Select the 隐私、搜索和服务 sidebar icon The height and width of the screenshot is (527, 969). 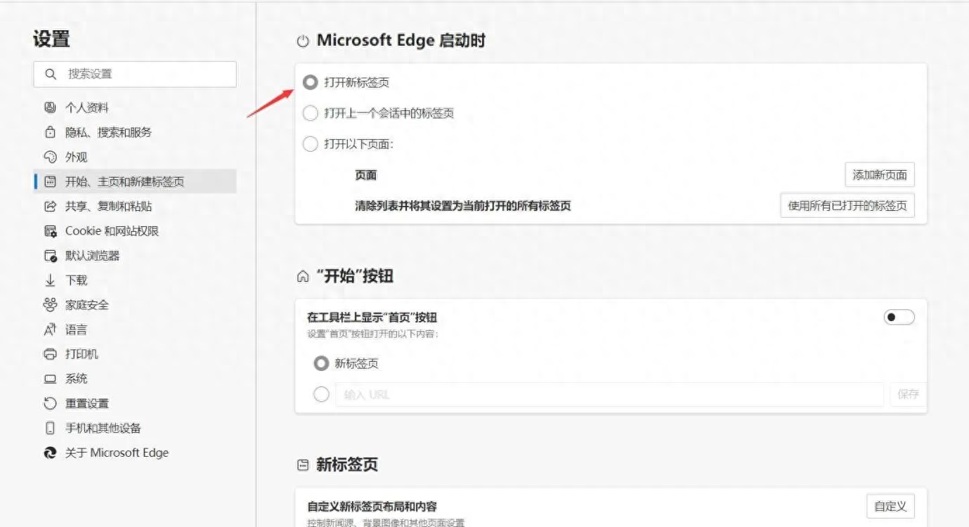[49, 132]
